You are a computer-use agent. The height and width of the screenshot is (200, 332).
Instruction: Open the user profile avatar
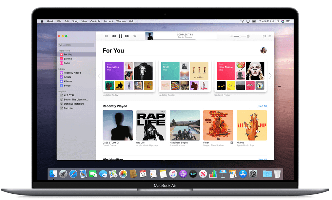tap(263, 50)
